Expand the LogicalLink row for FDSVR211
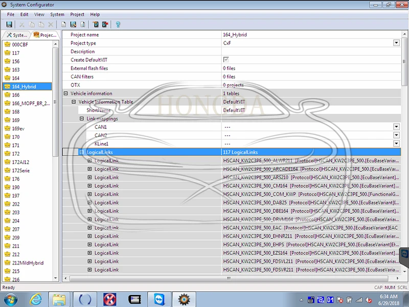The width and height of the screenshot is (409, 307). point(90,270)
